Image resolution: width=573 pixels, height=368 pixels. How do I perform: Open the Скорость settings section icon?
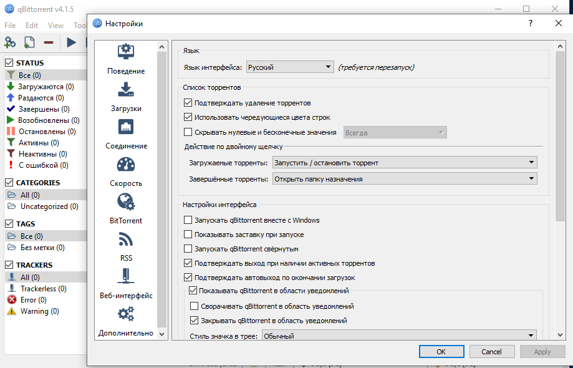click(126, 165)
